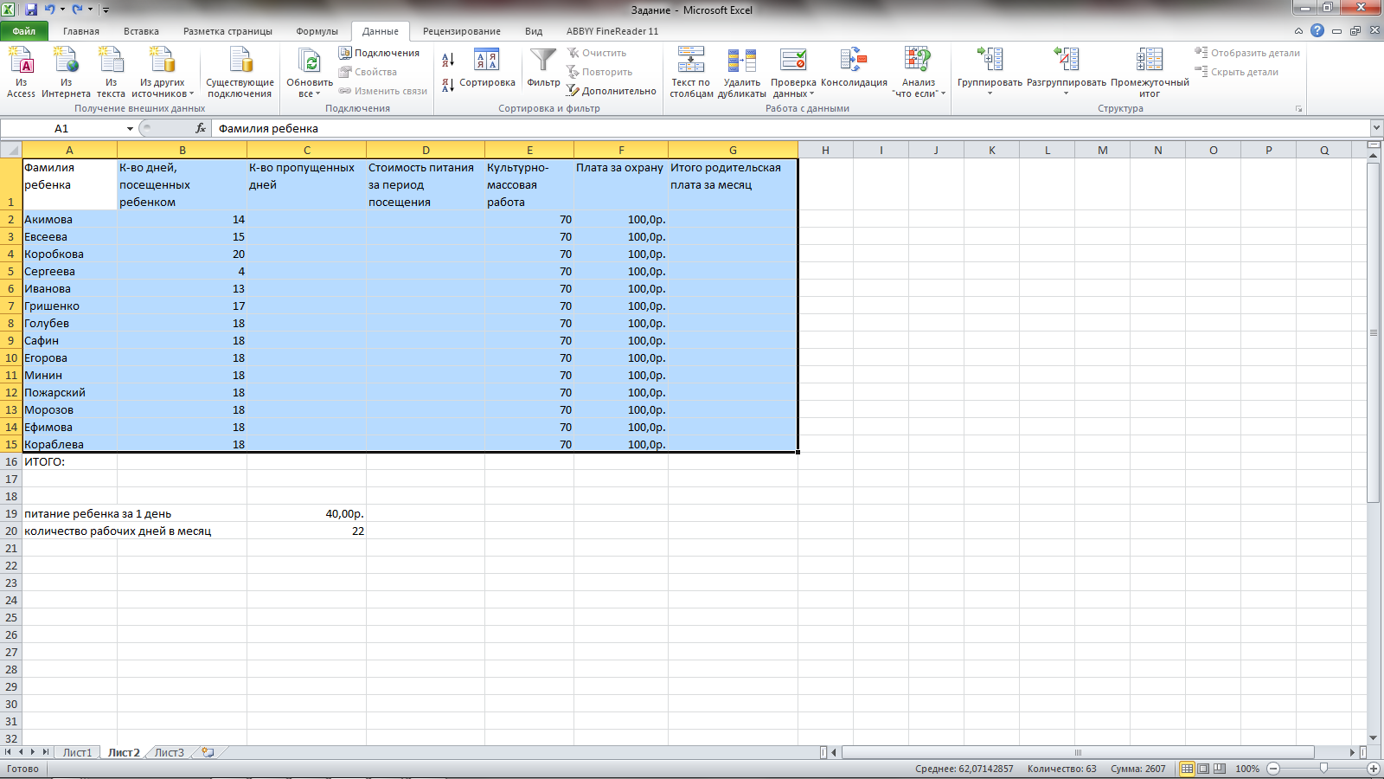Toggle the Filter (Фильтр) funnel

point(543,69)
